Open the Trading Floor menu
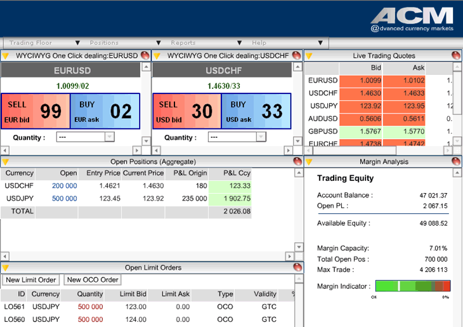The height and width of the screenshot is (327, 463). [x=44, y=43]
